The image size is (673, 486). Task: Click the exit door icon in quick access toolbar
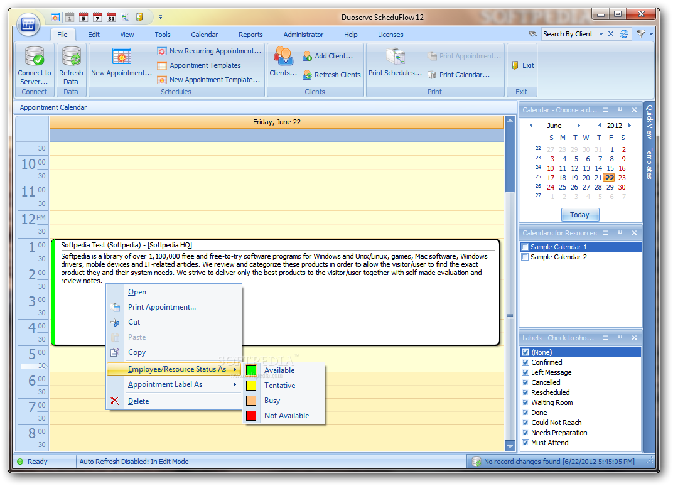(x=139, y=17)
